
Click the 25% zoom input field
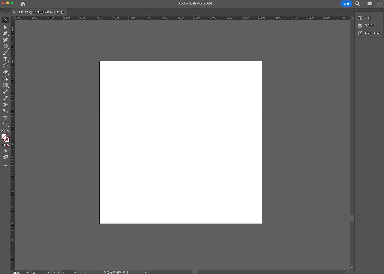tap(19, 272)
